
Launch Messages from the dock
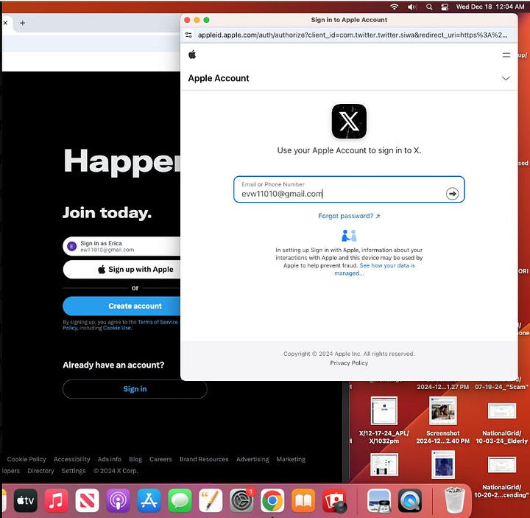click(x=180, y=500)
